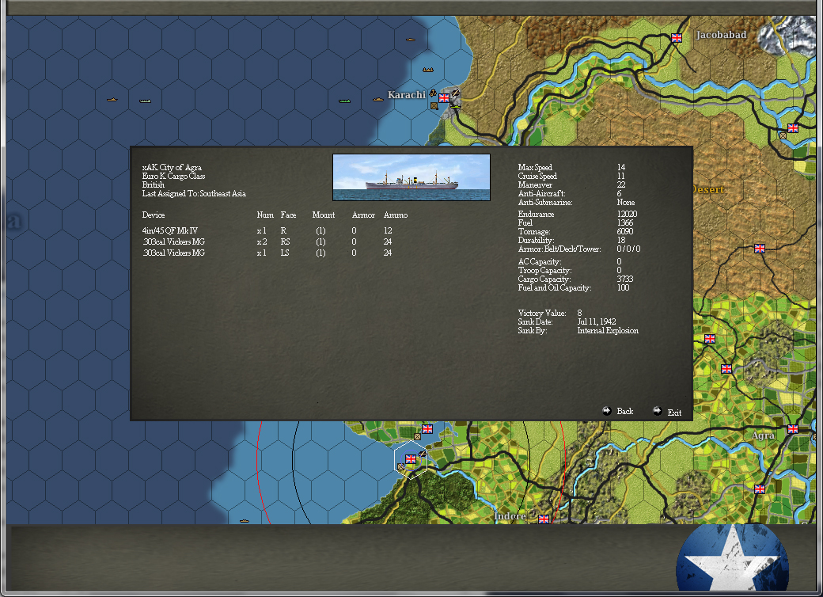This screenshot has height=597, width=823.
Task: Click the Durability stat line
Action: [571, 240]
